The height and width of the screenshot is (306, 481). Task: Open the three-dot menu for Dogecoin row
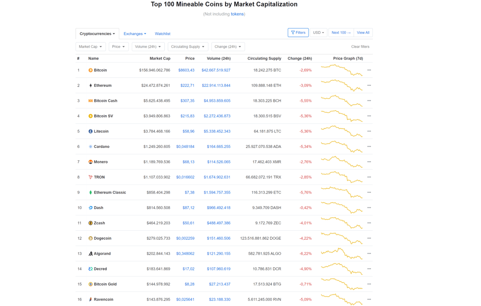pyautogui.click(x=369, y=238)
